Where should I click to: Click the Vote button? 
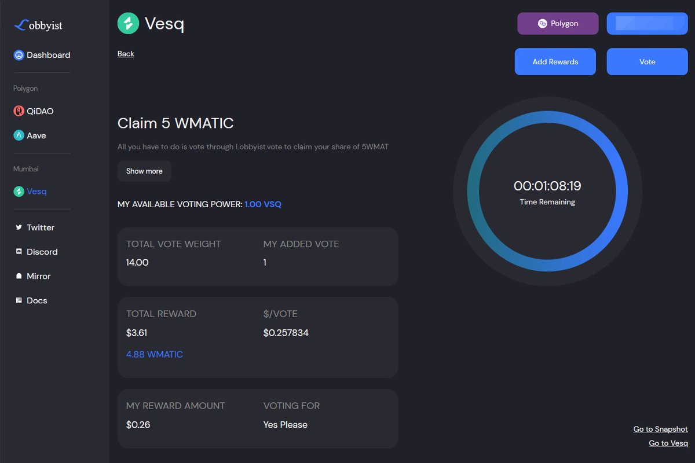(x=647, y=62)
